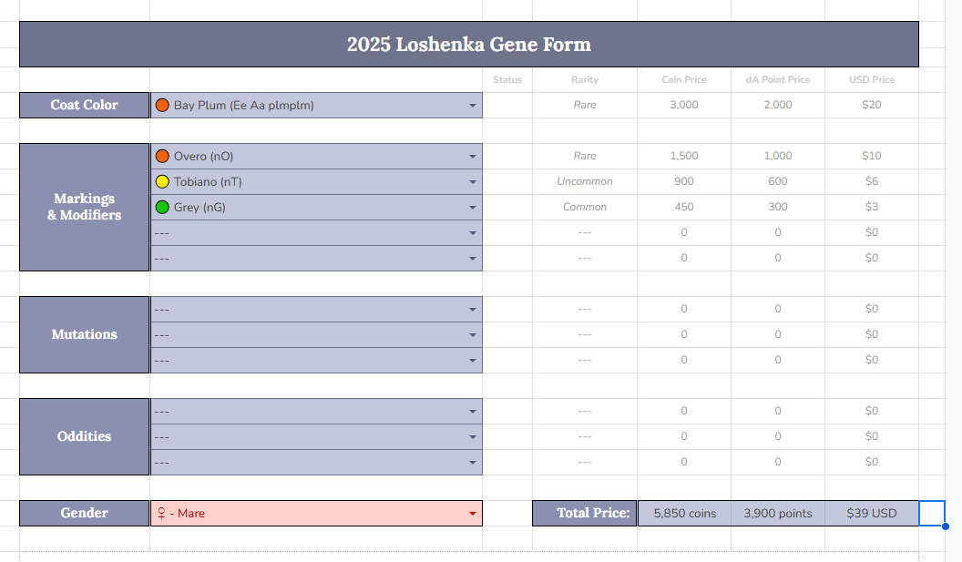Image resolution: width=962 pixels, height=562 pixels.
Task: Click the blue fill handle of selected cell
Action: [945, 526]
